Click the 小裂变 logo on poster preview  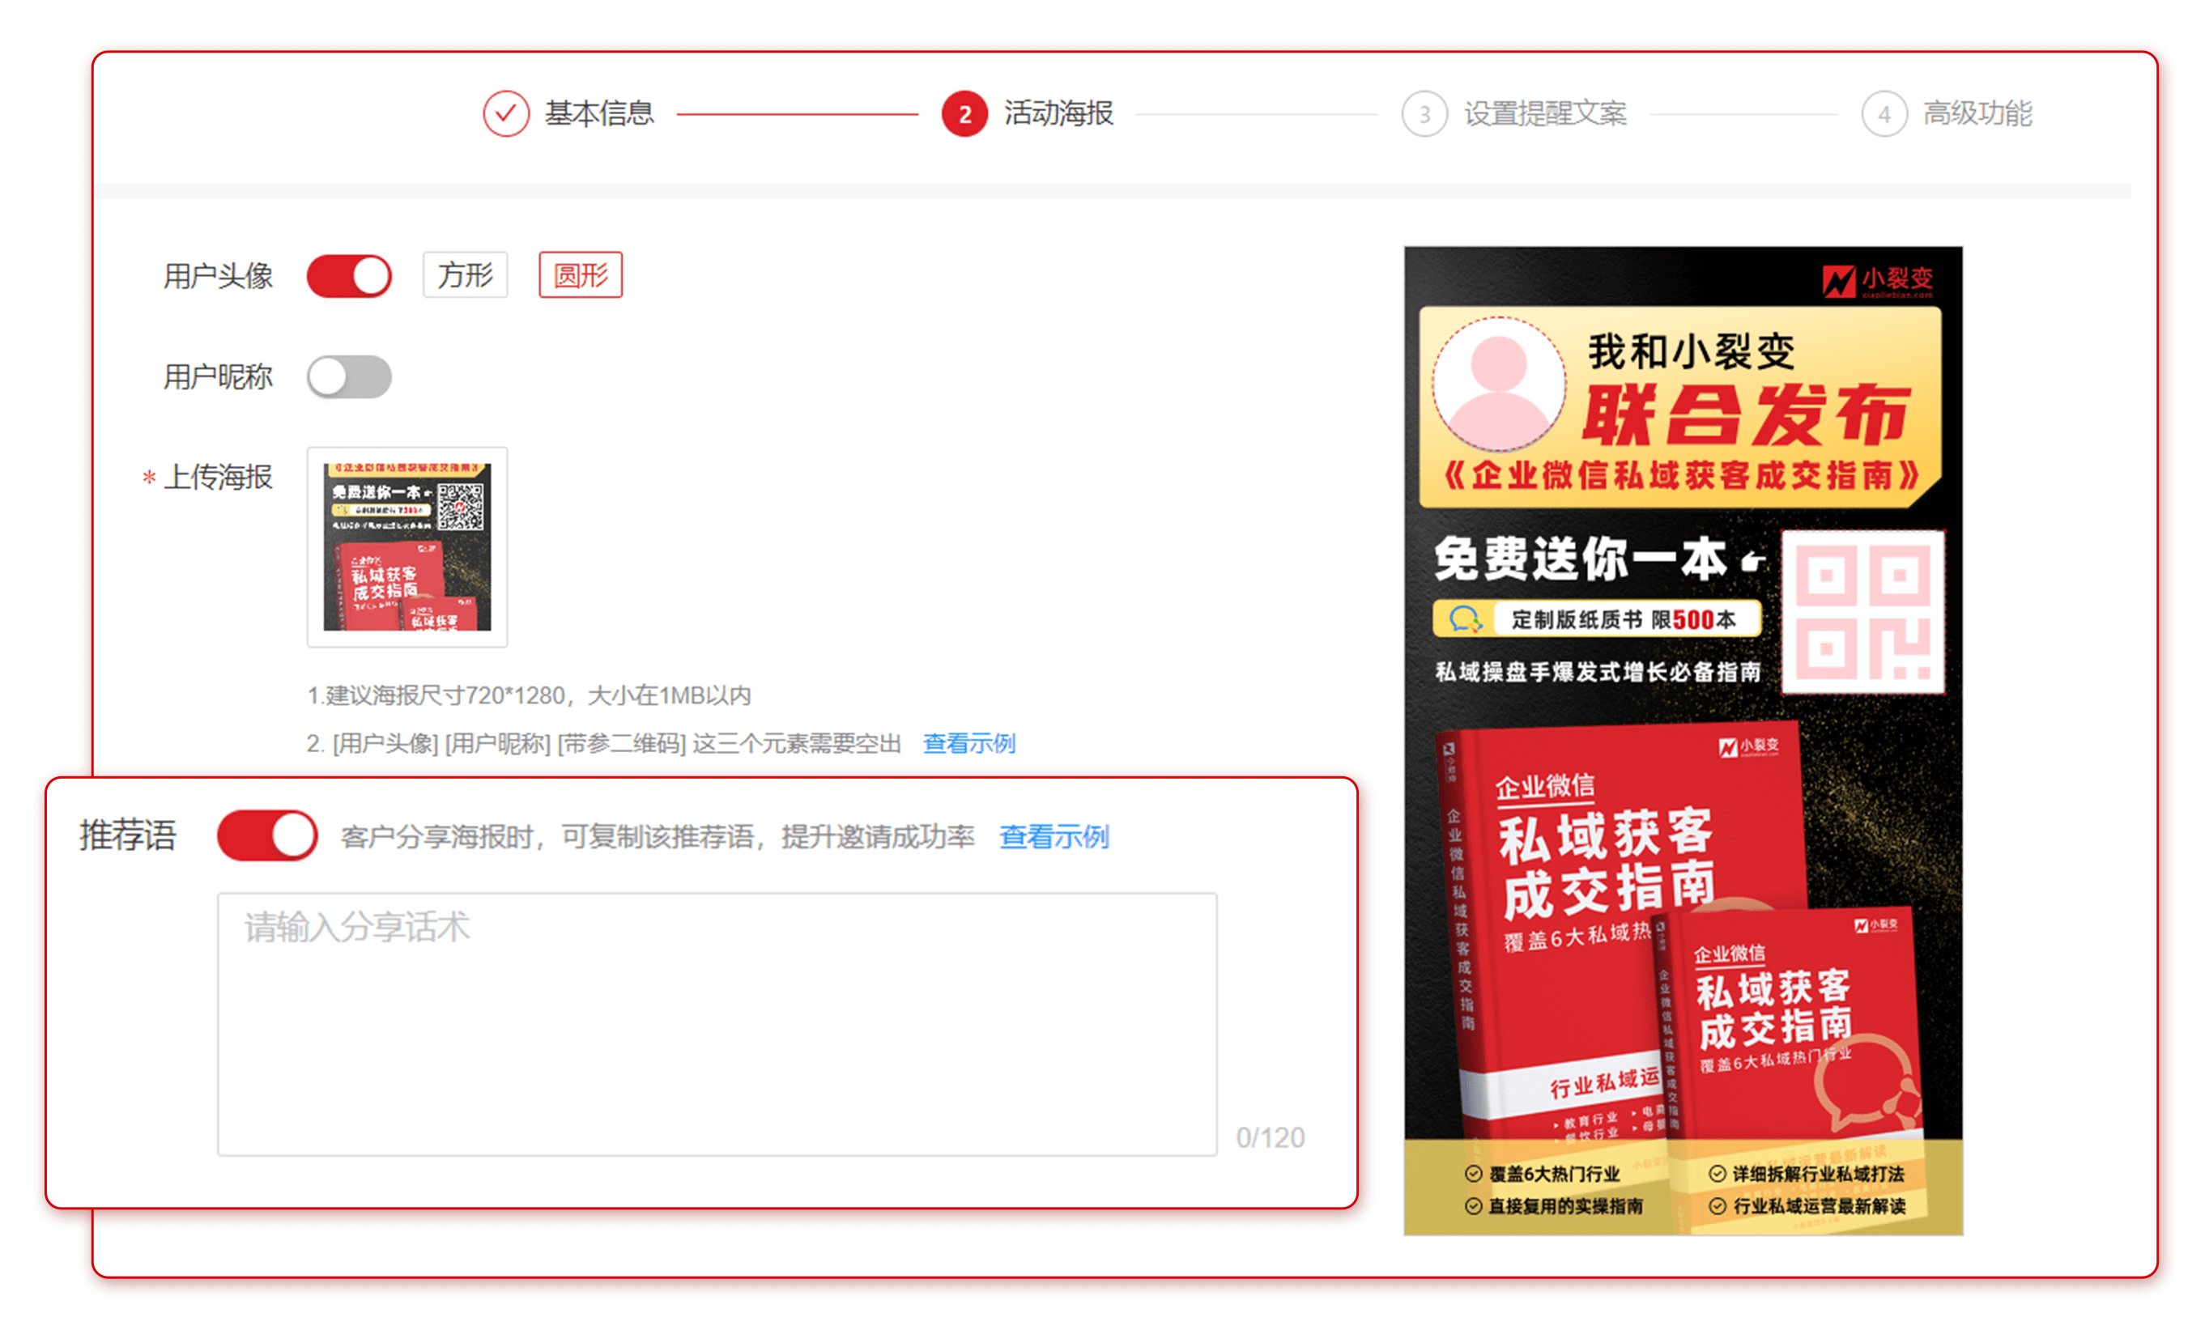1878,280
